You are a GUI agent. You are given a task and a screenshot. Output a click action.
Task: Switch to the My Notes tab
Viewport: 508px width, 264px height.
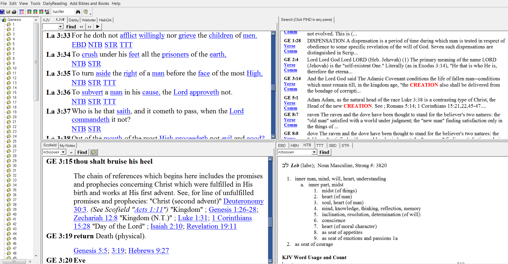pyautogui.click(x=67, y=146)
